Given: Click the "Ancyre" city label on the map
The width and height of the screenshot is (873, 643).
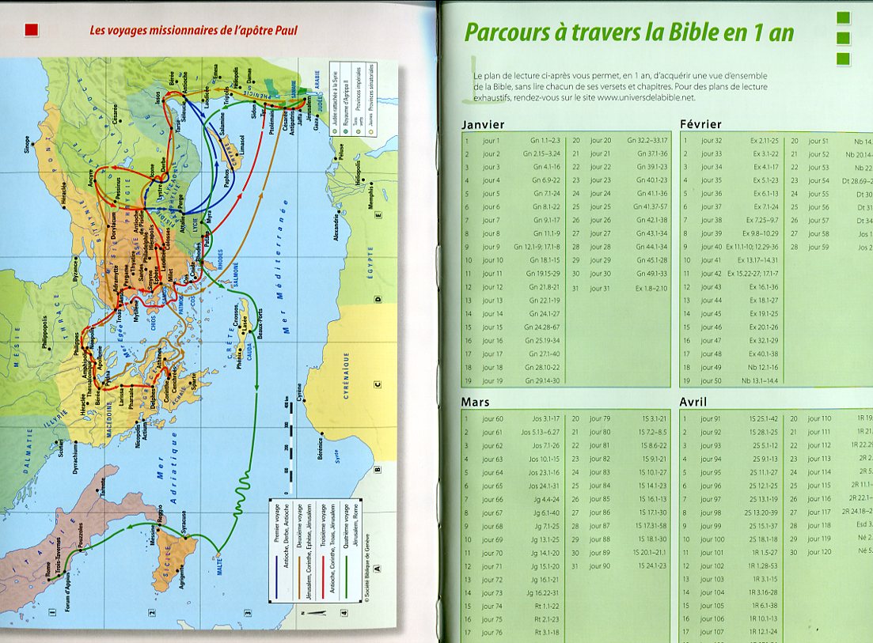Looking at the screenshot, I should coord(90,179).
